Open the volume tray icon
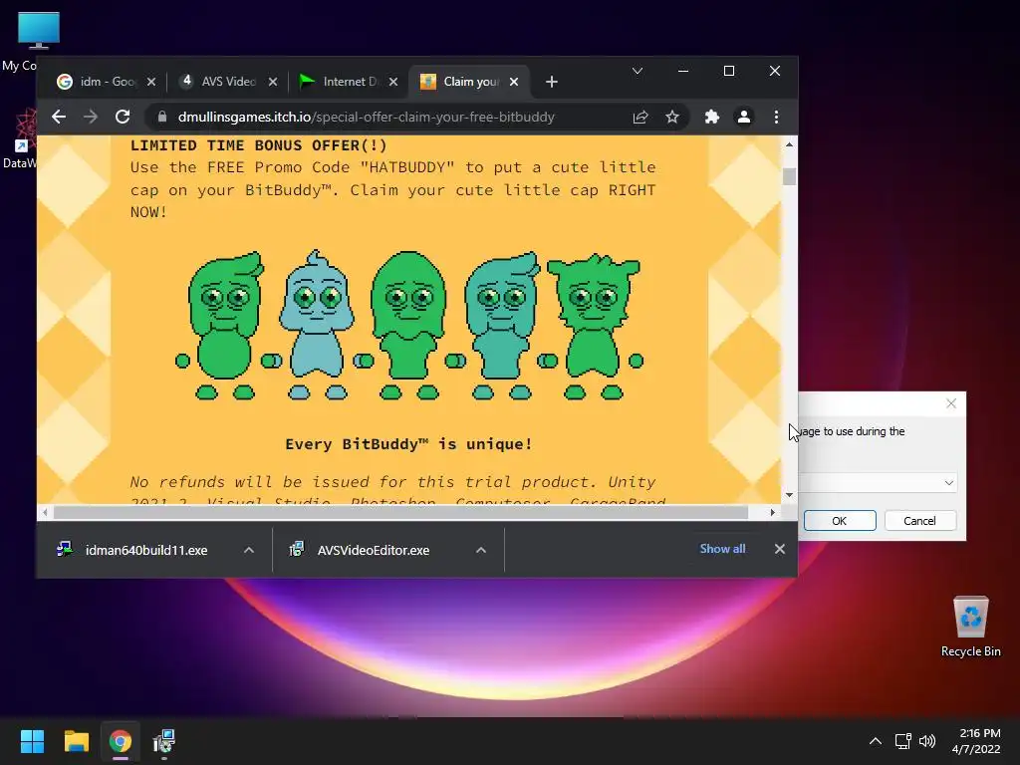The image size is (1020, 765). pos(927,741)
